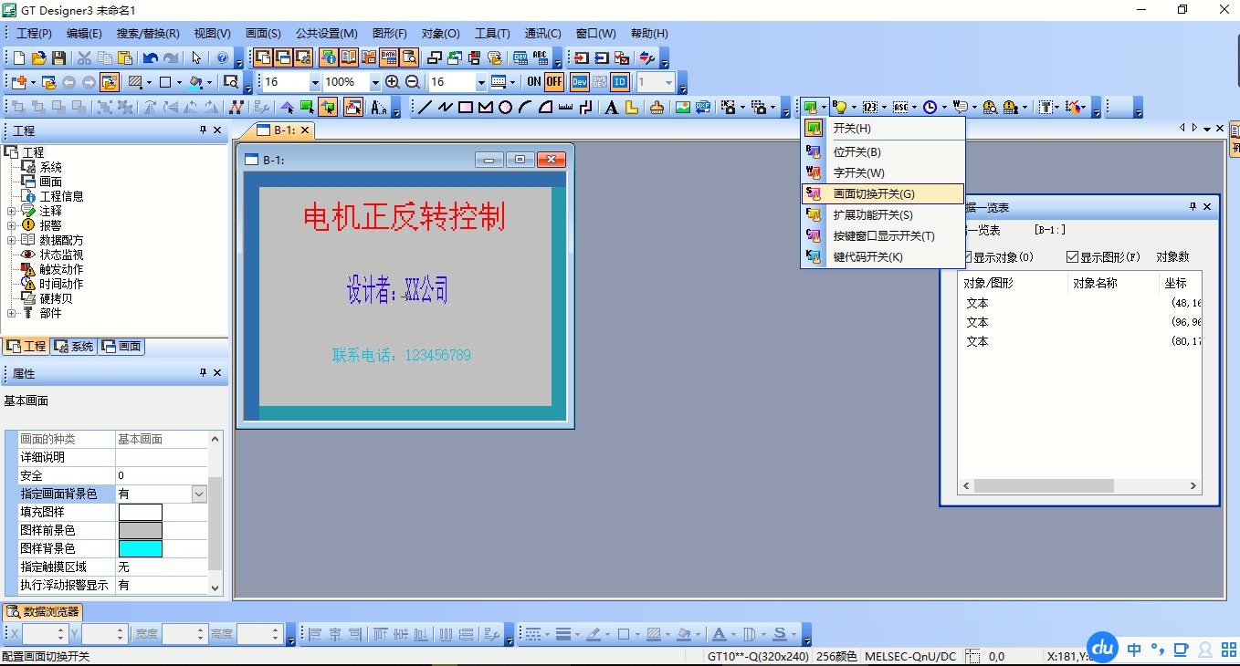The height and width of the screenshot is (666, 1240).
Task: Select the Sector drawing tool
Action: point(545,108)
